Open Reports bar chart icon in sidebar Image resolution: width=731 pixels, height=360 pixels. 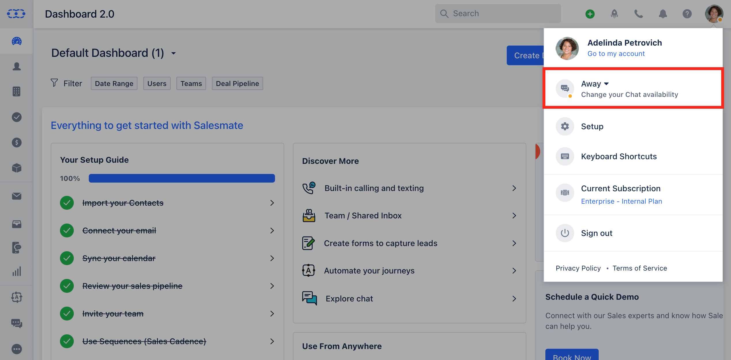16,271
